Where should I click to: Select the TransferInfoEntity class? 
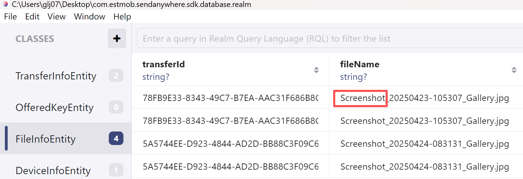click(x=56, y=76)
